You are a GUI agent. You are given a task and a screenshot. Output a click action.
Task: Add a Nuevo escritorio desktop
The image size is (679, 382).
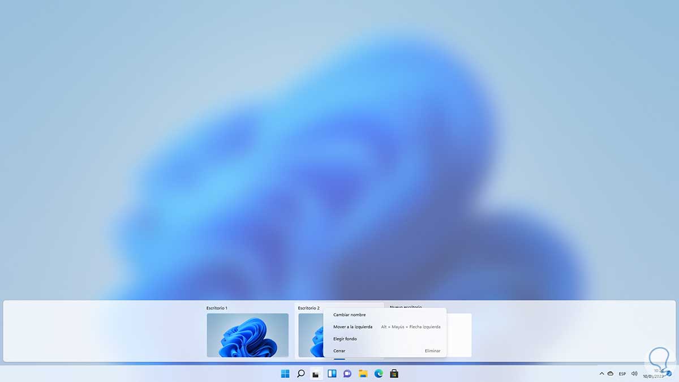[459, 335]
